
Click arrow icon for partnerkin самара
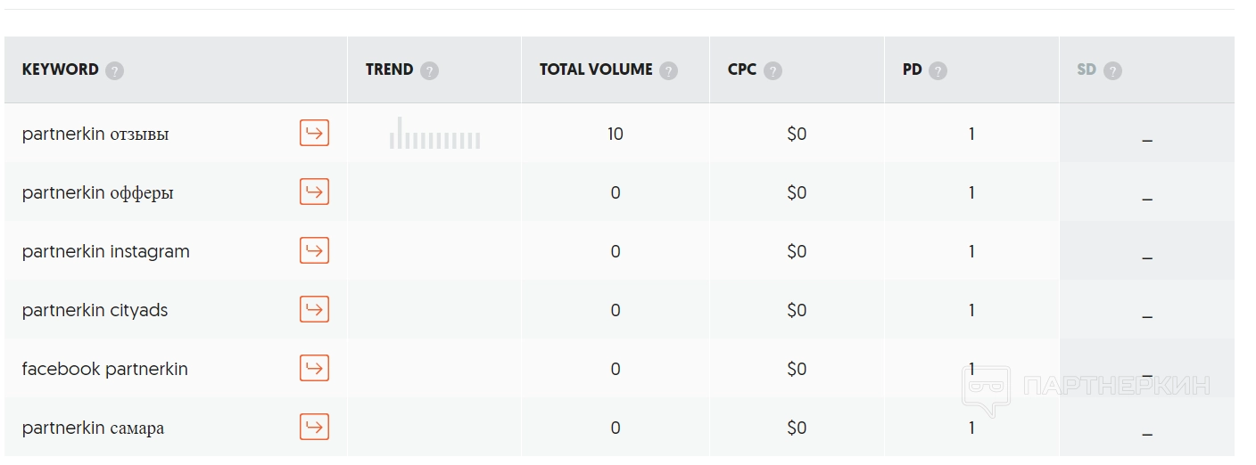click(x=314, y=428)
